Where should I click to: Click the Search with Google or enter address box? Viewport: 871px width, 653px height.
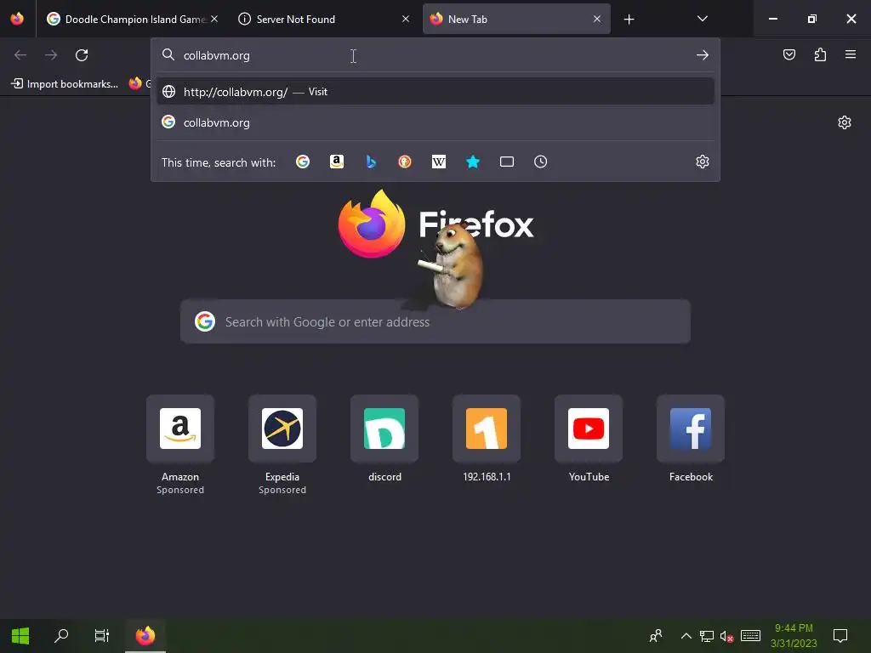(435, 321)
